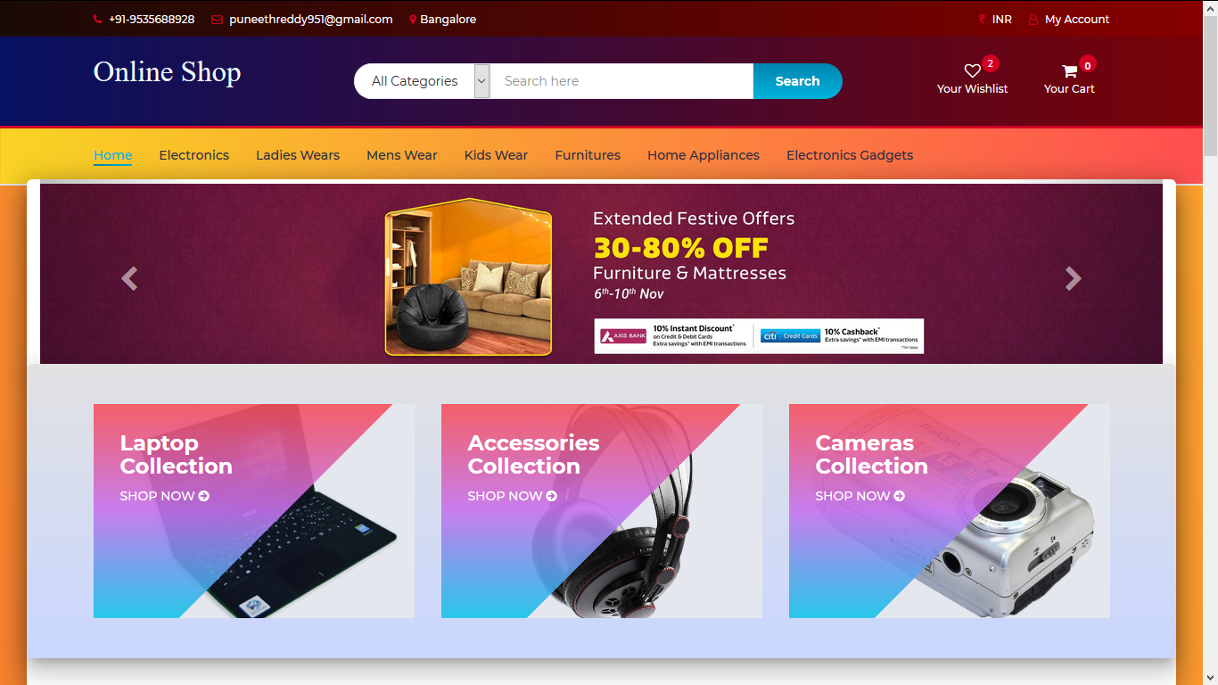Image resolution: width=1218 pixels, height=685 pixels.
Task: Open the Furnitures category tab
Action: coord(588,155)
